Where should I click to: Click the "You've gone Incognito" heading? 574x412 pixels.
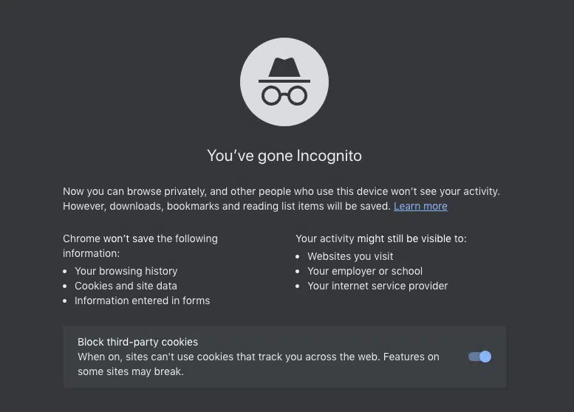(x=284, y=156)
